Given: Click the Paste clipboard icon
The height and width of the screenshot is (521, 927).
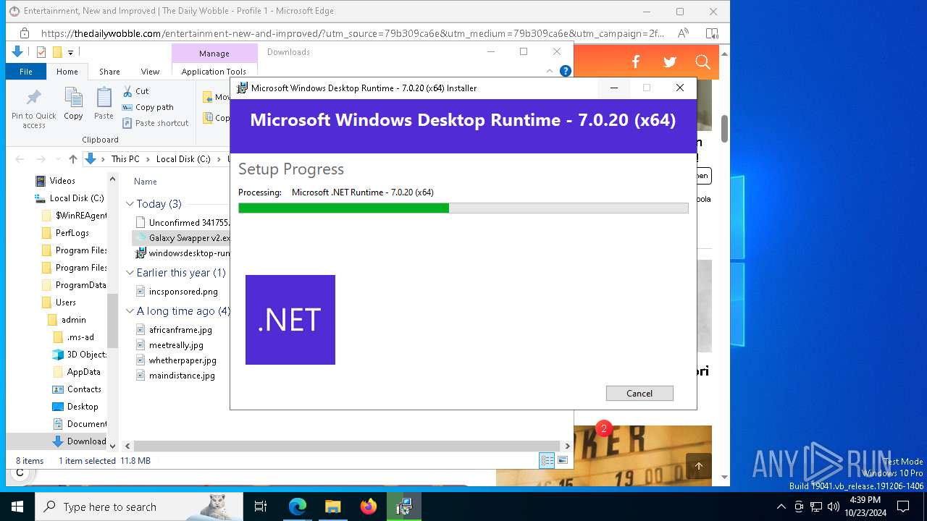Looking at the screenshot, I should pos(104,103).
